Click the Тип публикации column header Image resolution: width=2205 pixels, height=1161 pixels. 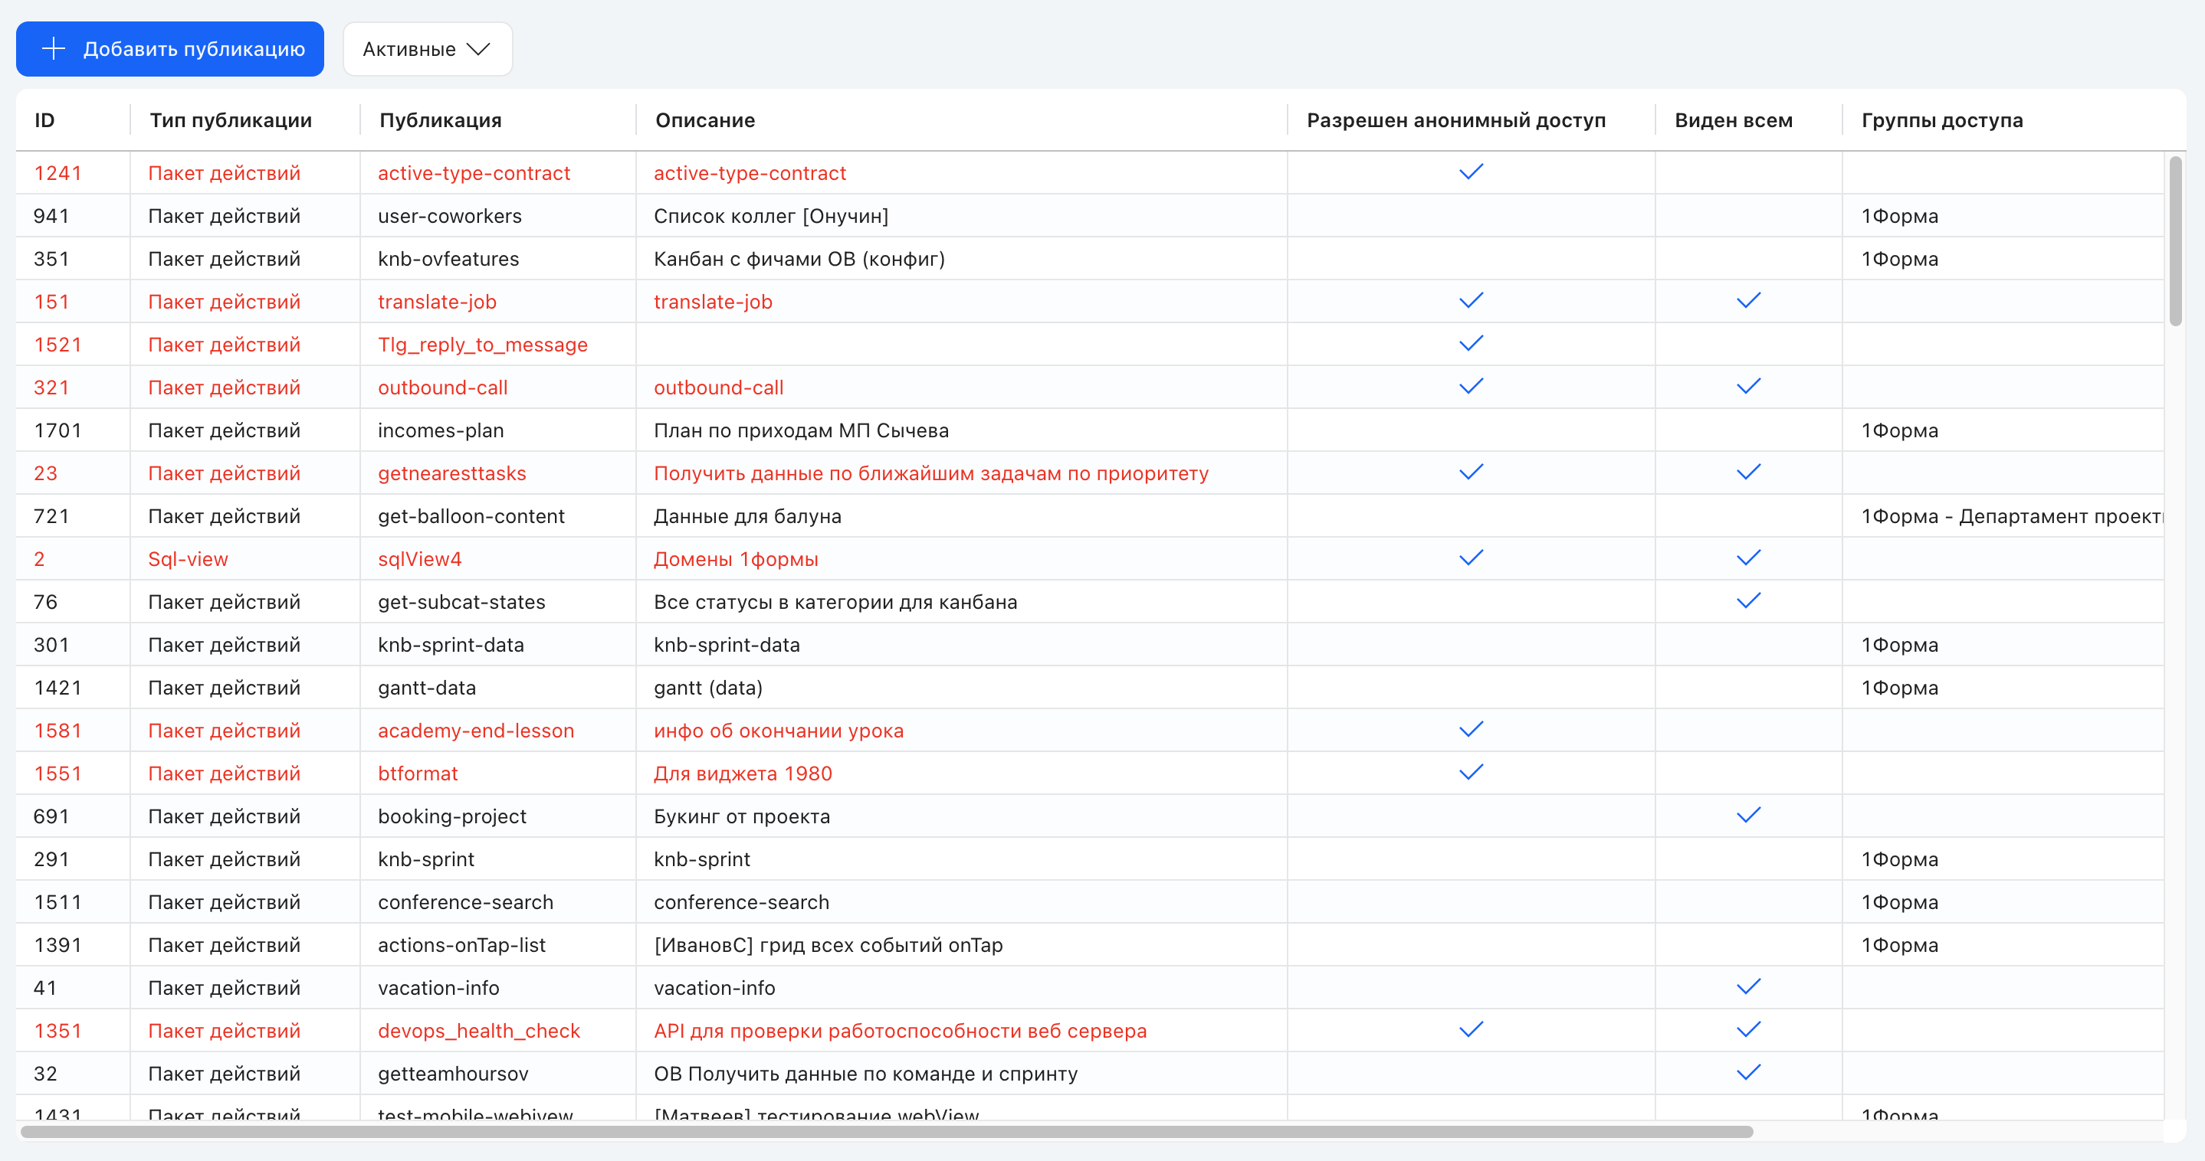(x=230, y=121)
